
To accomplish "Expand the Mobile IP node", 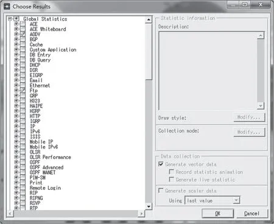I will pos(16,141).
